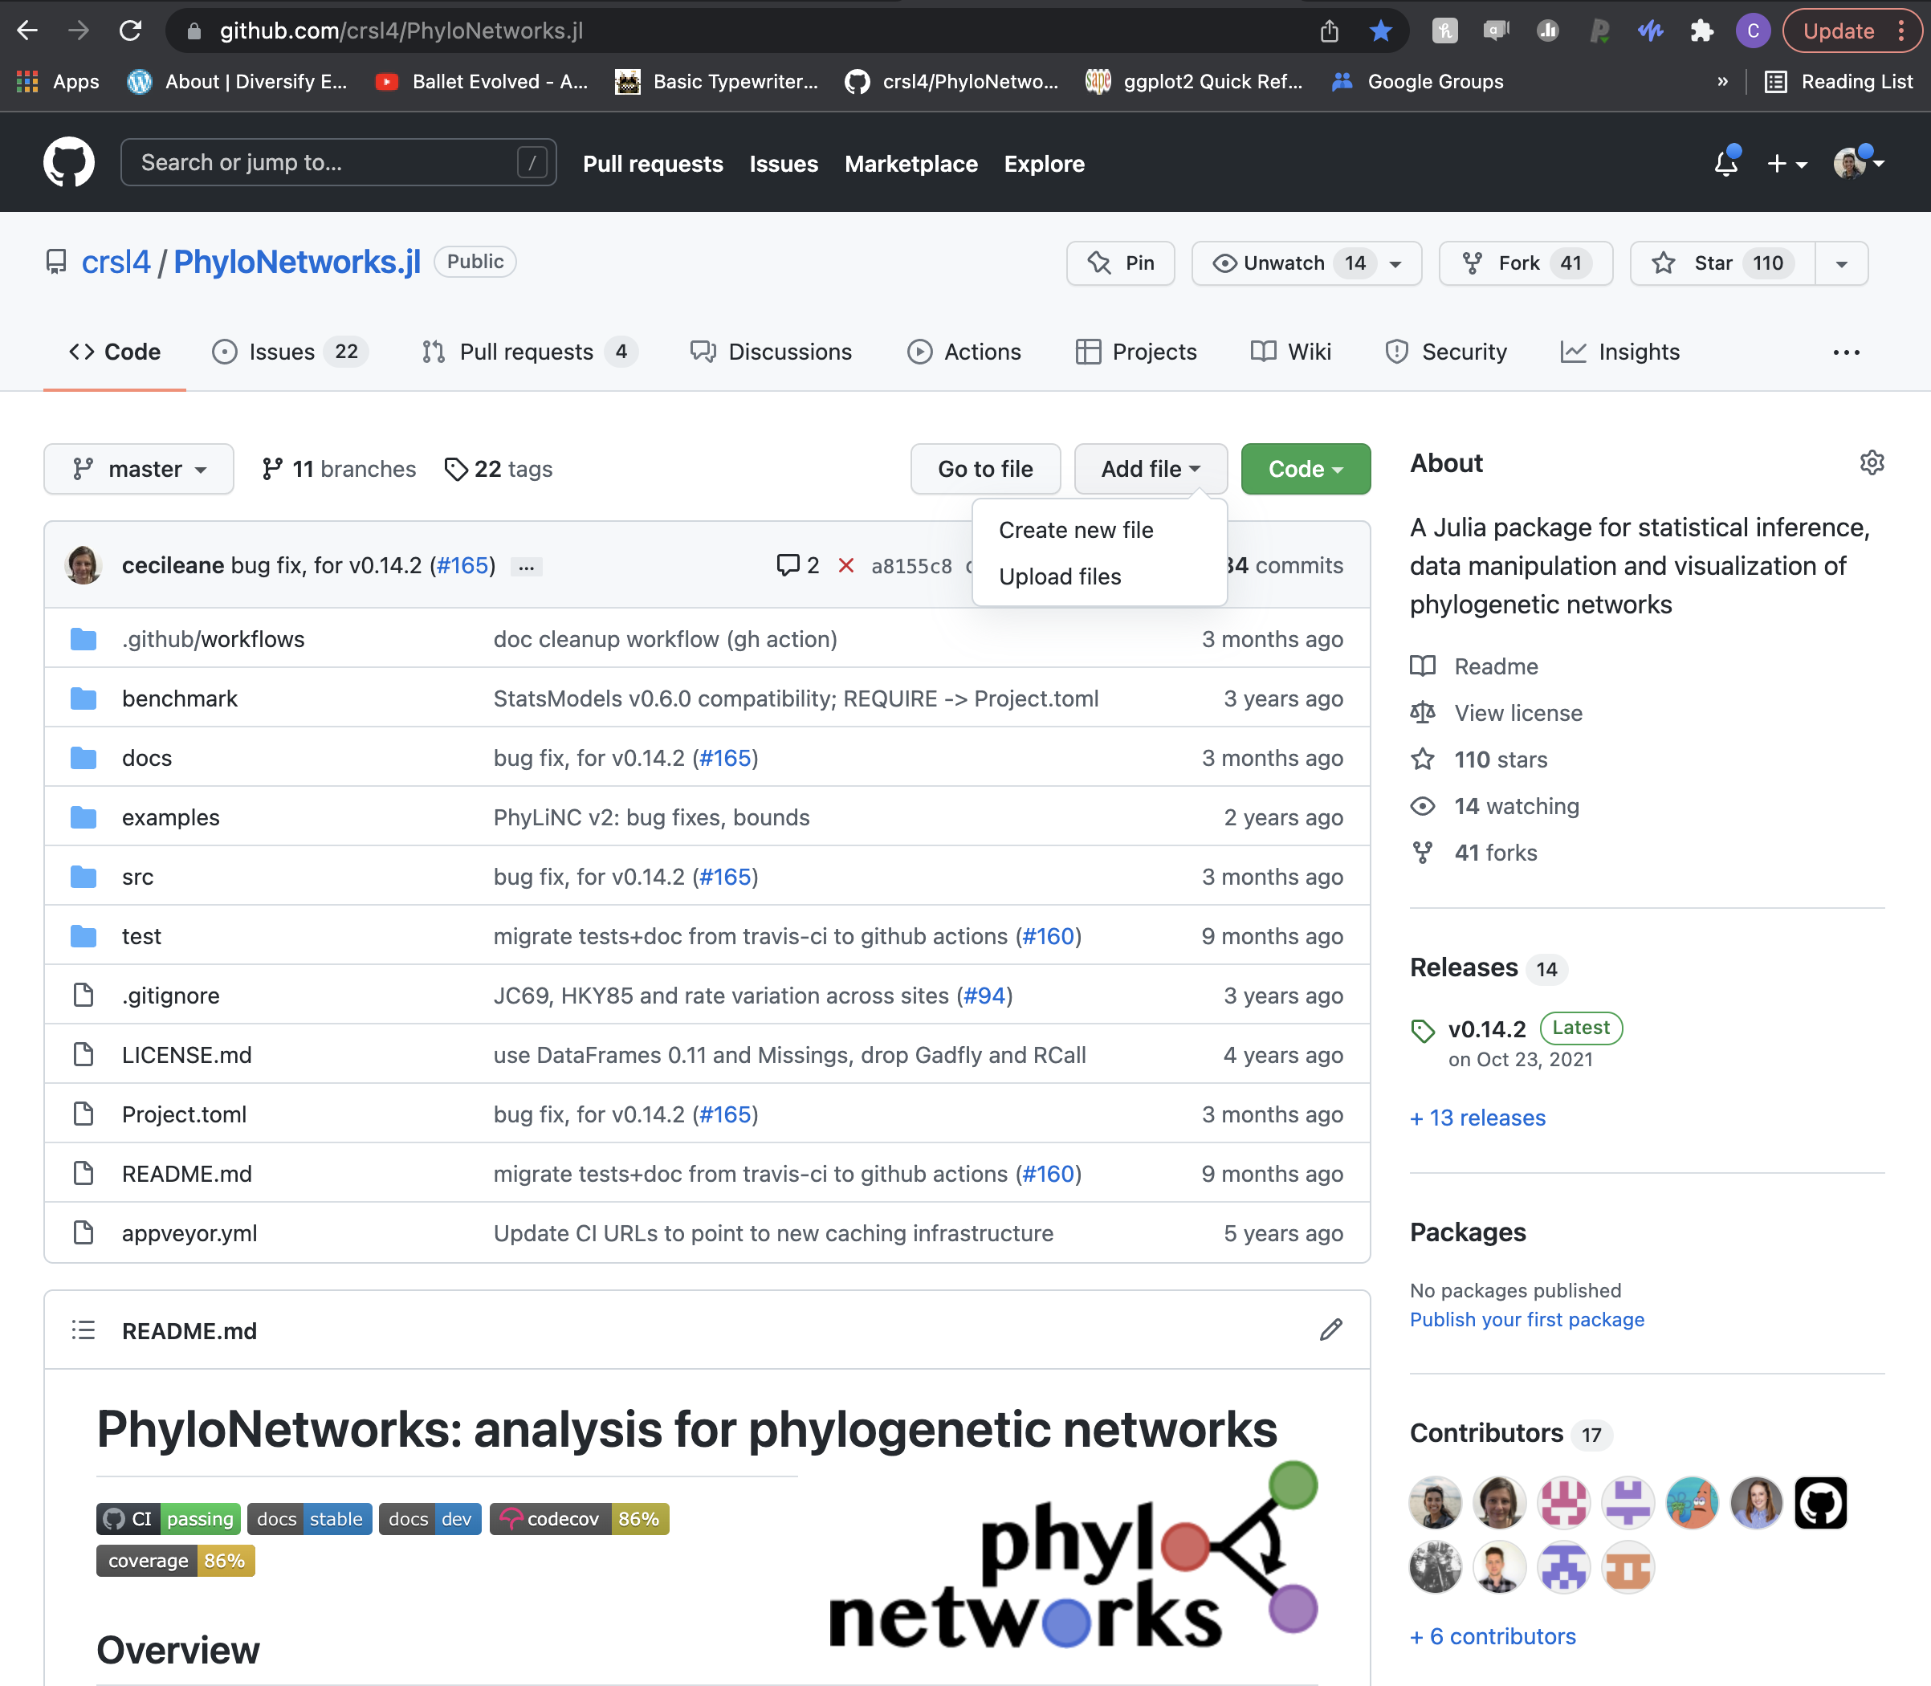
Task: Click the share icon in address bar
Action: pos(1329,31)
